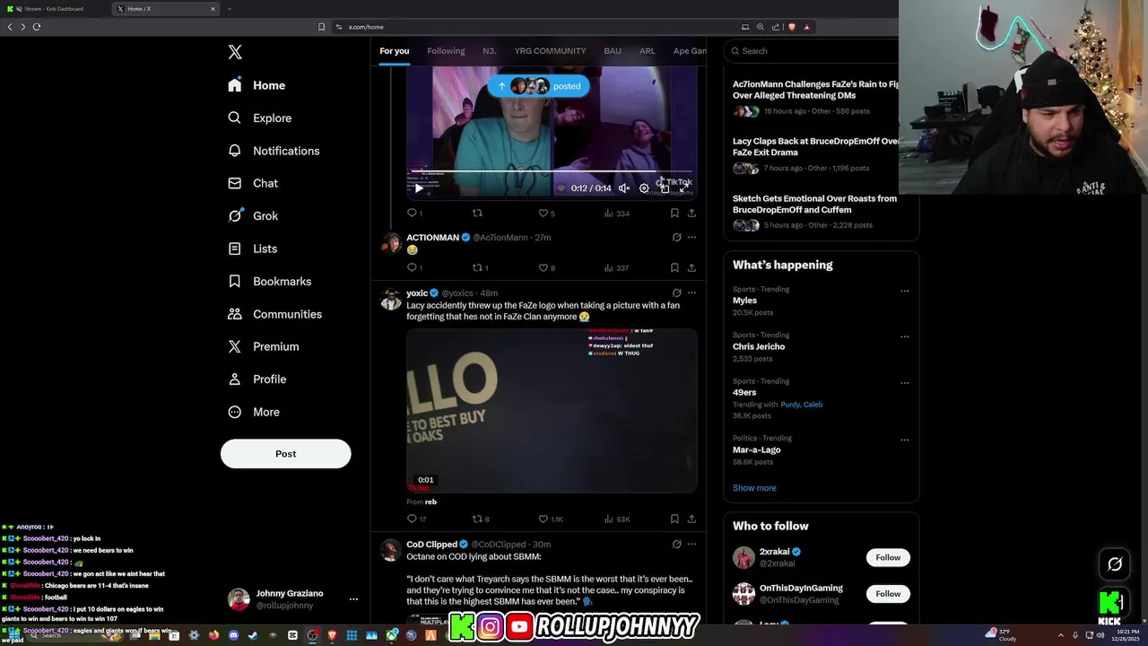Screen dimensions: 1148x646
Task: Open Bookmarks in the sidebar
Action: pyautogui.click(x=270, y=281)
